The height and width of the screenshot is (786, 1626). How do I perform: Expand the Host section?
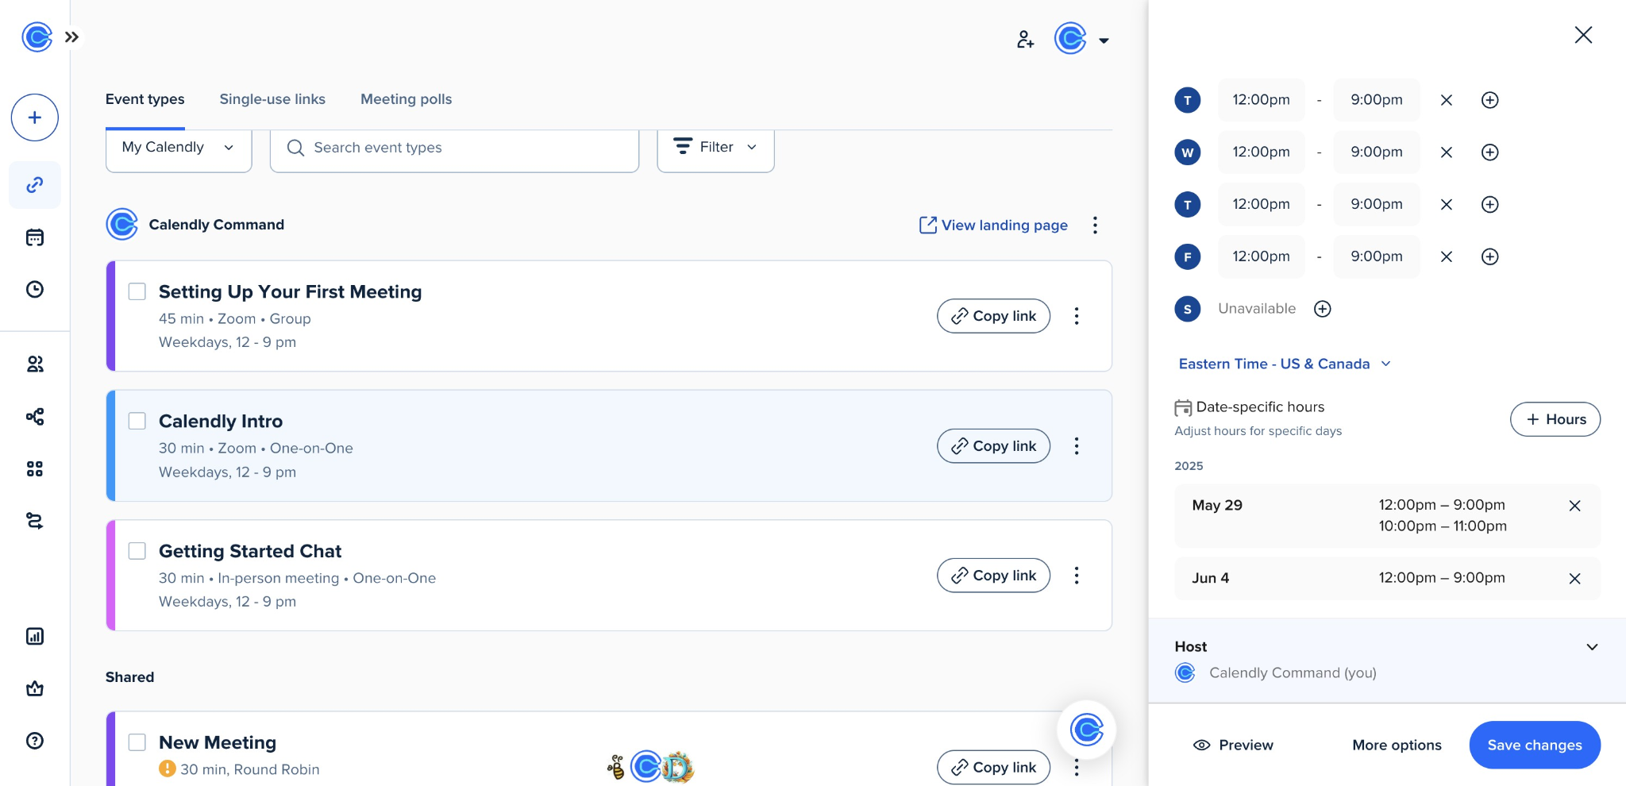tap(1592, 647)
